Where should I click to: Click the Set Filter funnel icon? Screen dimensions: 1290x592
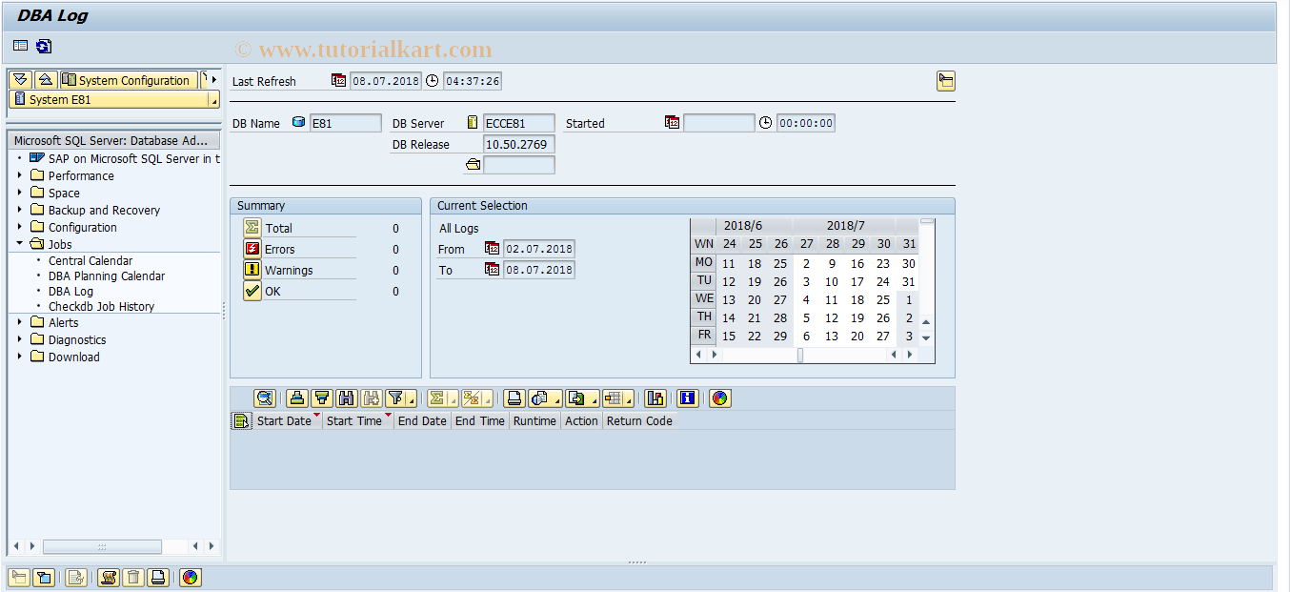(395, 398)
